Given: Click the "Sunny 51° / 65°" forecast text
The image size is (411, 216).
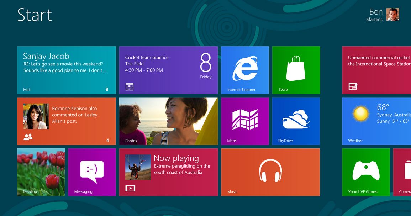Looking at the screenshot, I should (x=393, y=121).
